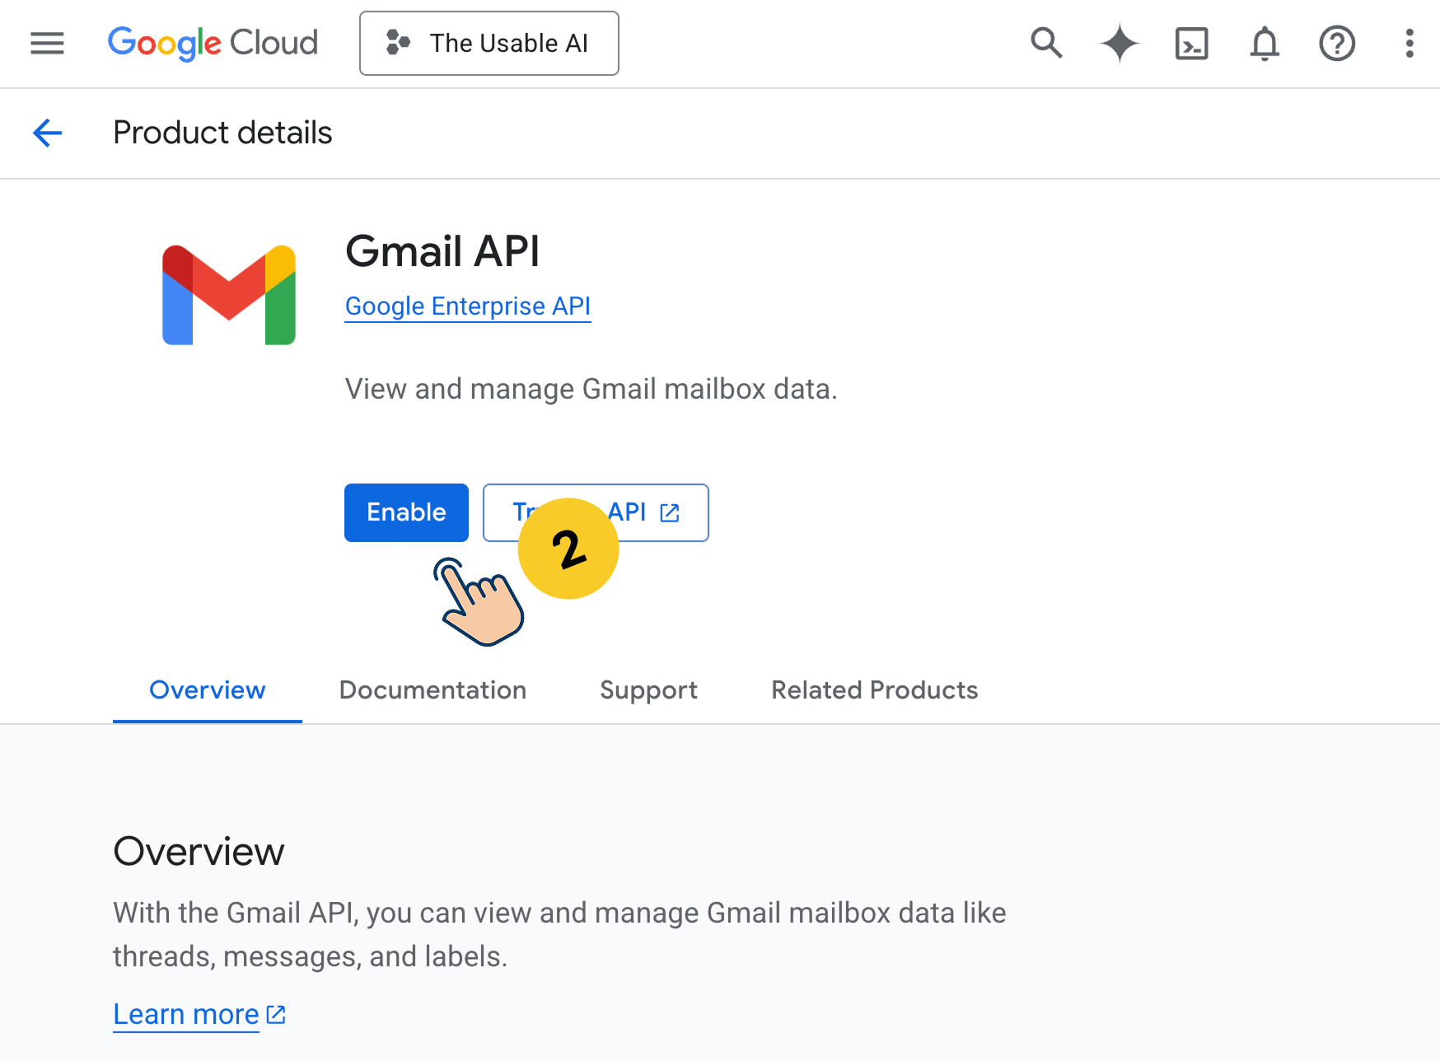
Task: Click the Overview section heading
Action: [x=199, y=852]
